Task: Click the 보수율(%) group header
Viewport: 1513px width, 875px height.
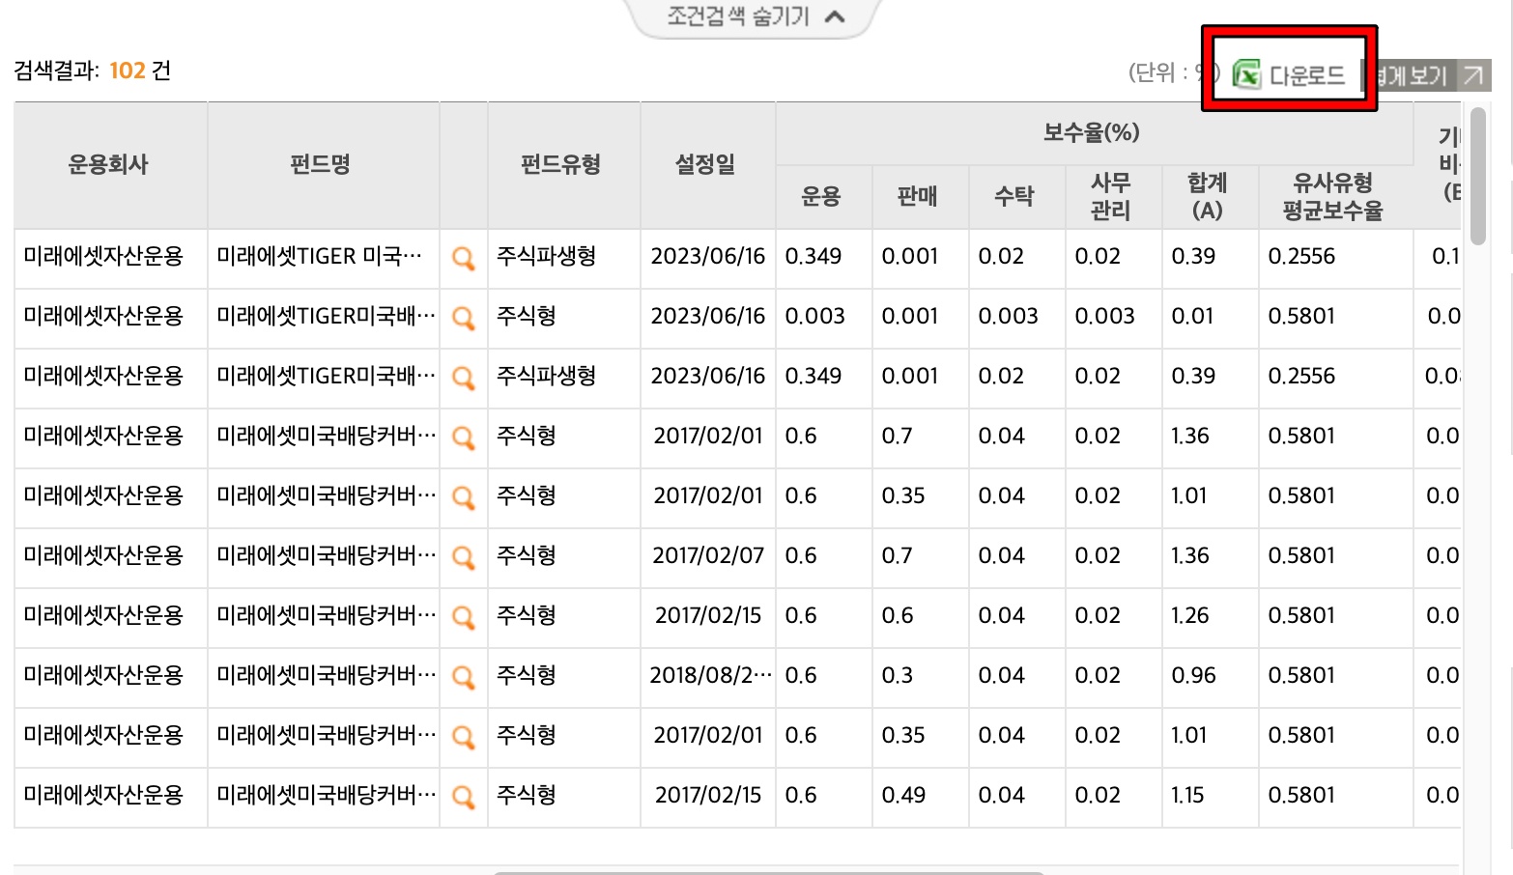Action: (1094, 133)
